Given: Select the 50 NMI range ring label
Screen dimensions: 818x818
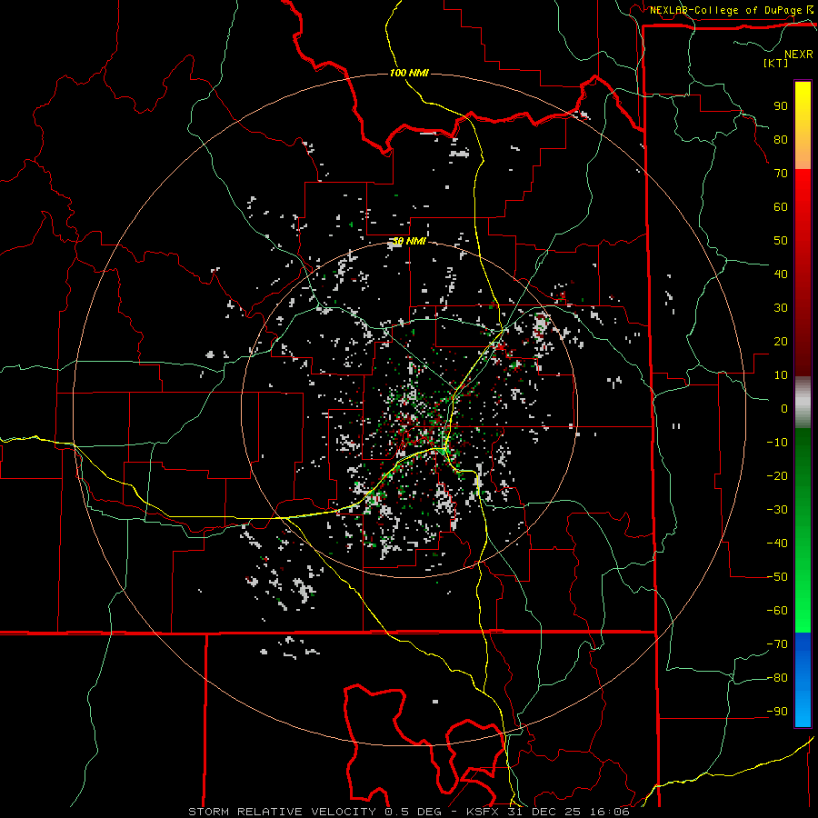Looking at the screenshot, I should coord(409,241).
